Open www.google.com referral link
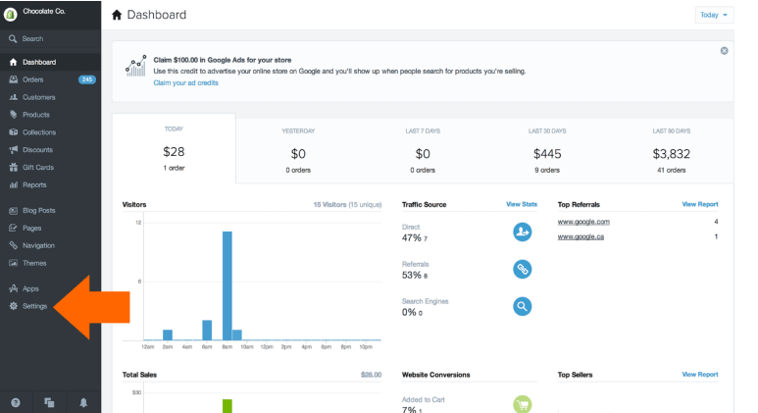This screenshot has height=413, width=758. click(583, 222)
